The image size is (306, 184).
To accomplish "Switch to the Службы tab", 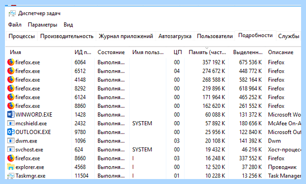I will click(288, 36).
